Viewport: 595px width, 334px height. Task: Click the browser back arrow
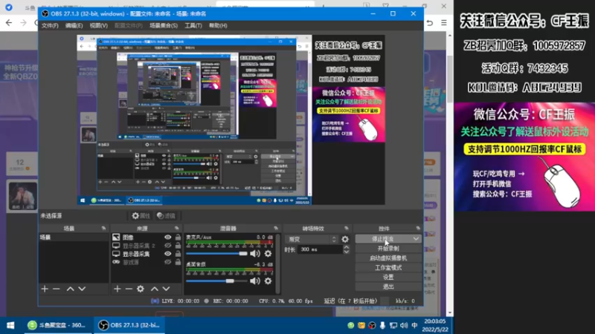(x=9, y=23)
